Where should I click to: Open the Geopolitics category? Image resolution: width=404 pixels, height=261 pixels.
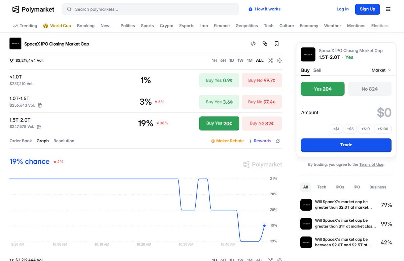[247, 26]
